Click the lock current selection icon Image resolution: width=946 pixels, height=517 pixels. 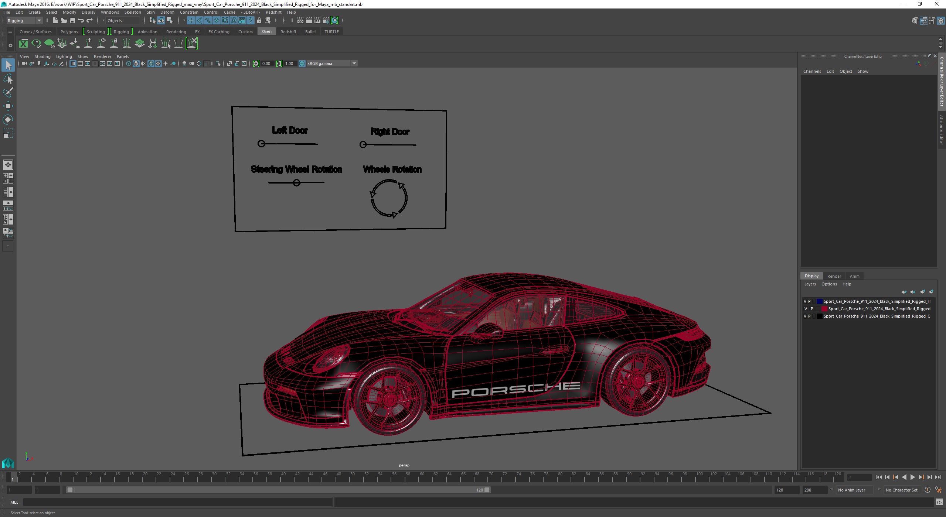[259, 21]
